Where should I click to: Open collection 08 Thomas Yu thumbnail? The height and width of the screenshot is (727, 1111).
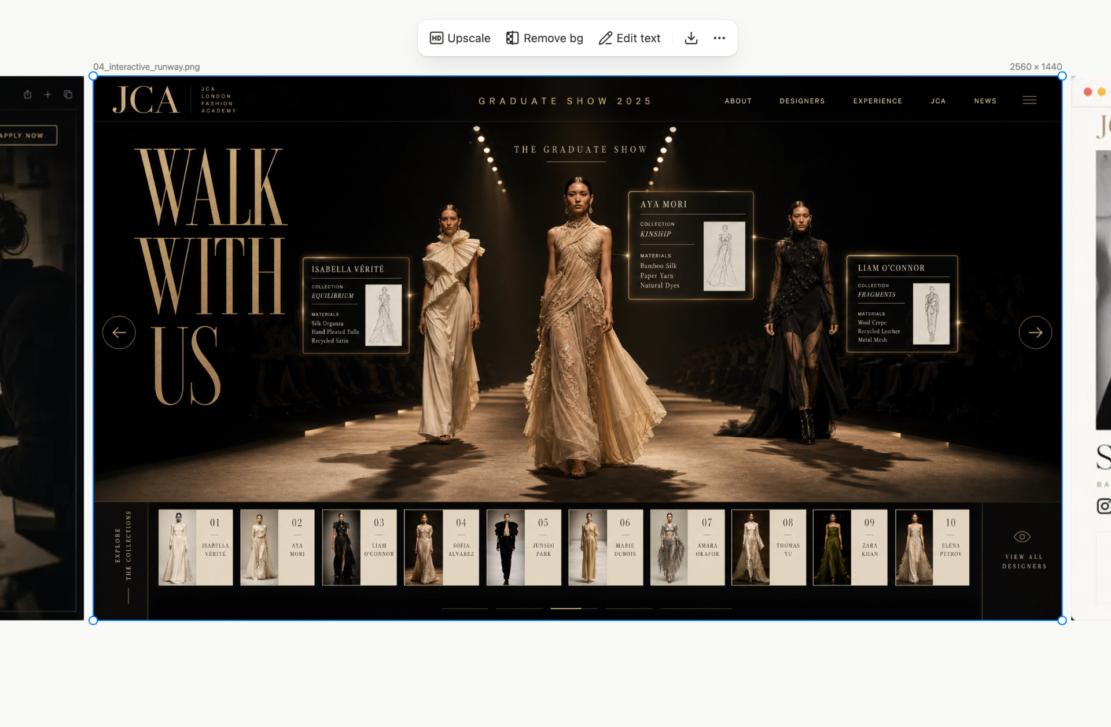[x=768, y=547]
